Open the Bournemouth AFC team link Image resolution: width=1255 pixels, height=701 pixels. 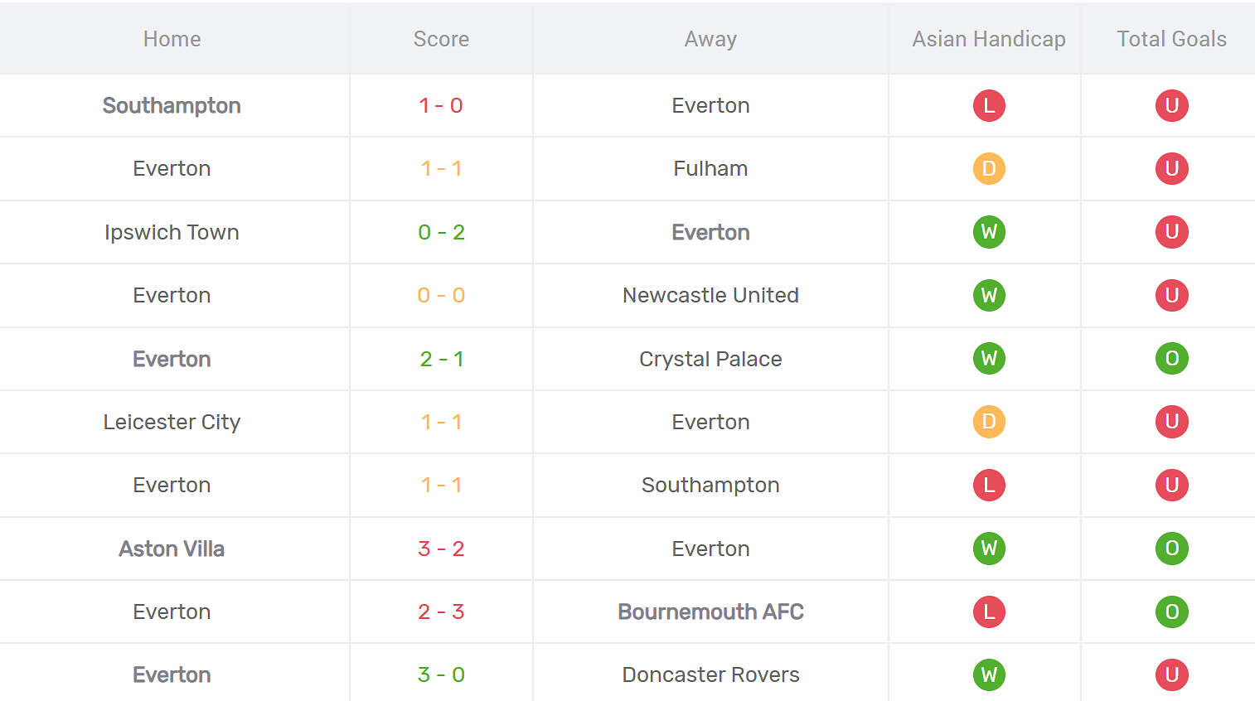[710, 612]
